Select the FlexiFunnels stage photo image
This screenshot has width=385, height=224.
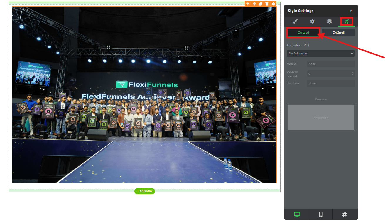click(144, 95)
